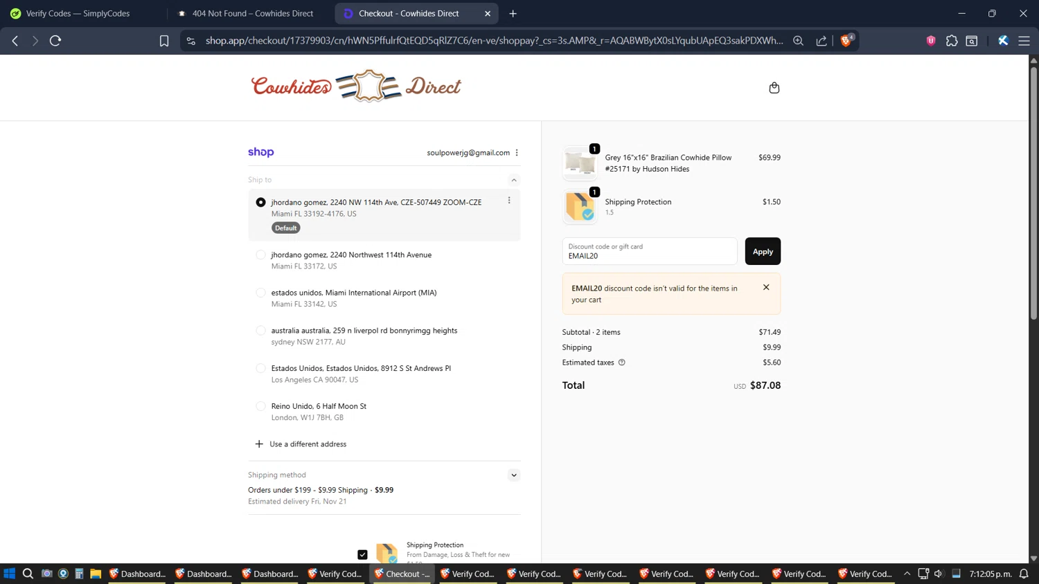Toggle the browser sidebar panel
The width and height of the screenshot is (1039, 584).
click(x=972, y=41)
